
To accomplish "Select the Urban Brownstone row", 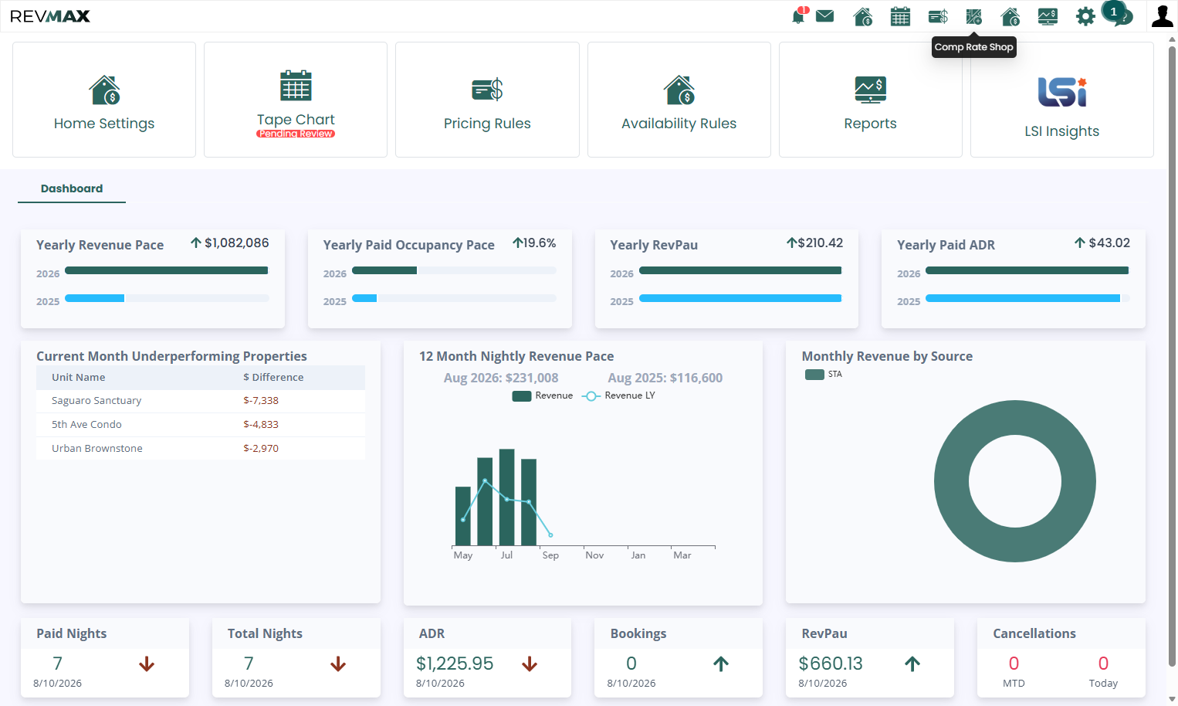I will (201, 449).
